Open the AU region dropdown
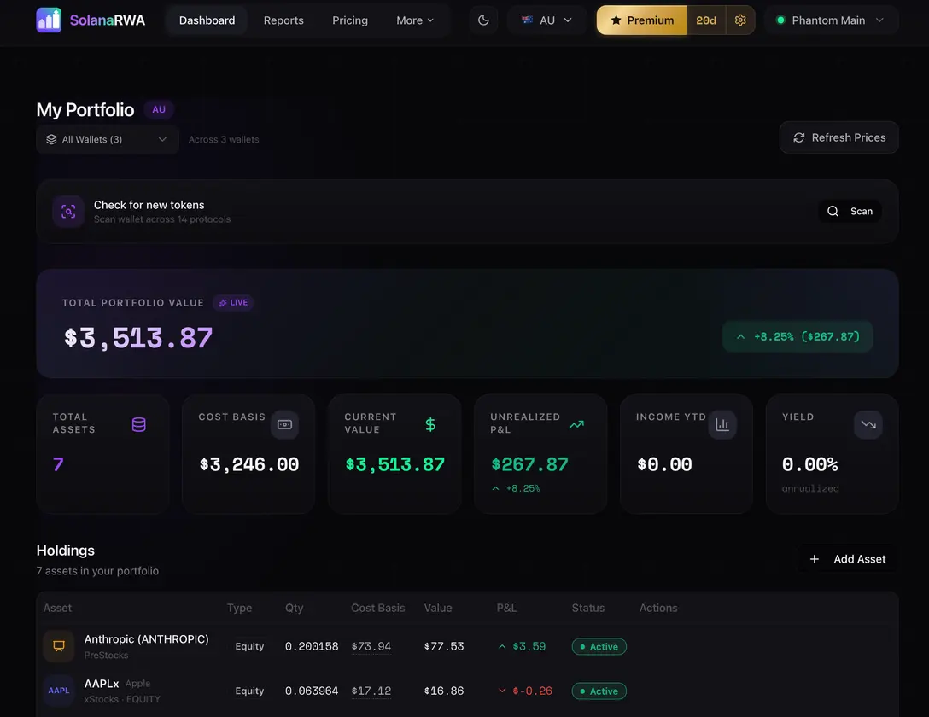The width and height of the screenshot is (929, 717). [546, 20]
